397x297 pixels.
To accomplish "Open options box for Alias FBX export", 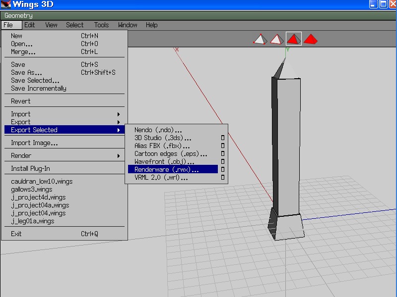I will 223,146.
